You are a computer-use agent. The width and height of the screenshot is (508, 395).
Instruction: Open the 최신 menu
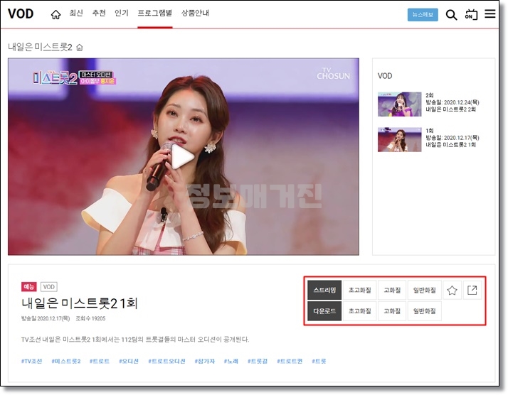click(x=76, y=13)
